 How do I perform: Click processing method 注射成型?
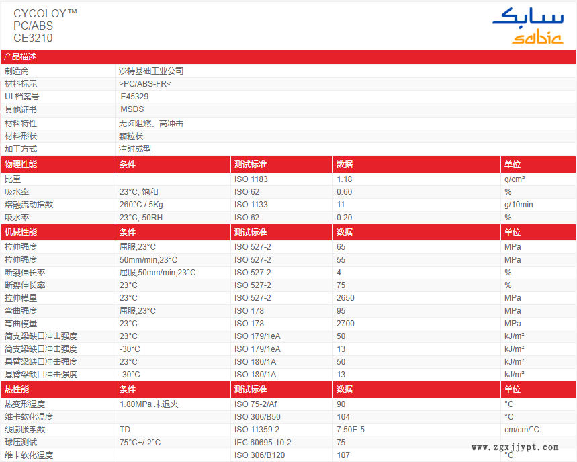[x=135, y=149]
